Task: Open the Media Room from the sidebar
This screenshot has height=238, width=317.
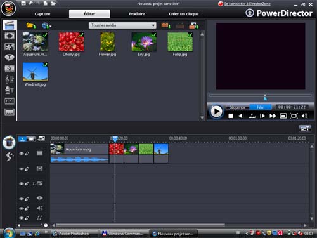Action: click(10, 25)
